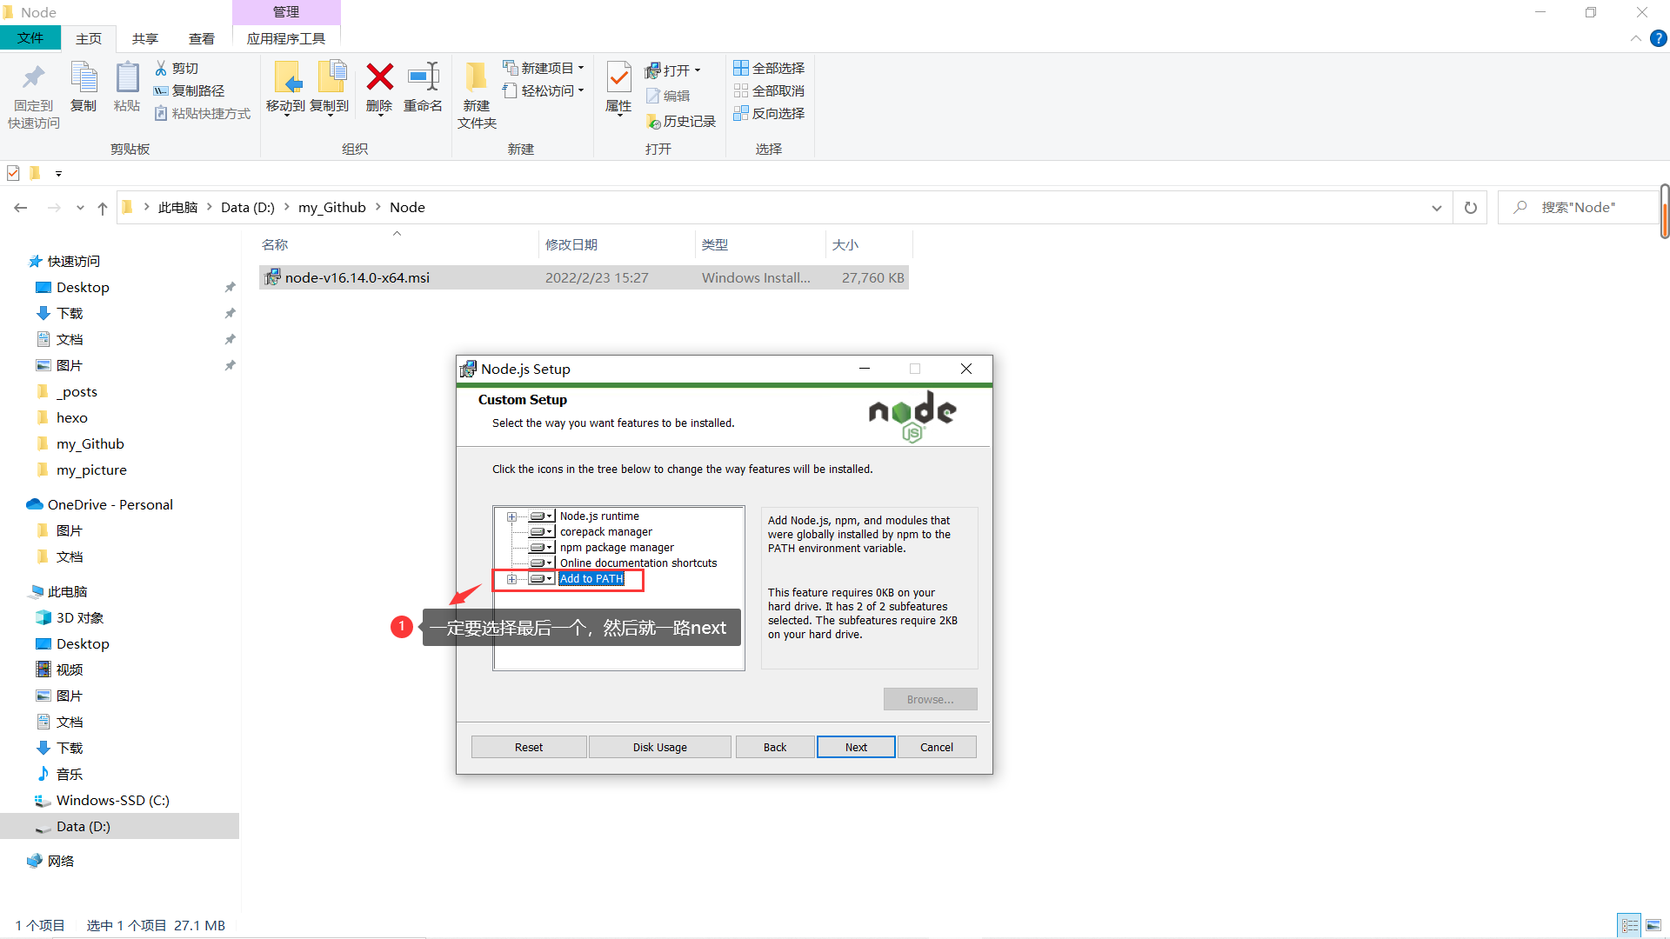
Task: Open the address bar history dropdown
Action: (1436, 208)
